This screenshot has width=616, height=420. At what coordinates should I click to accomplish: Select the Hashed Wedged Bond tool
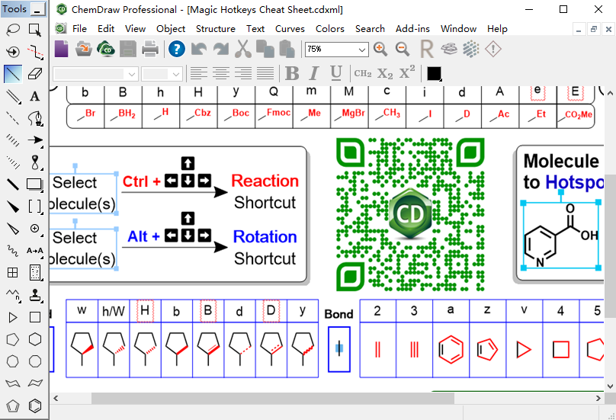(13, 162)
